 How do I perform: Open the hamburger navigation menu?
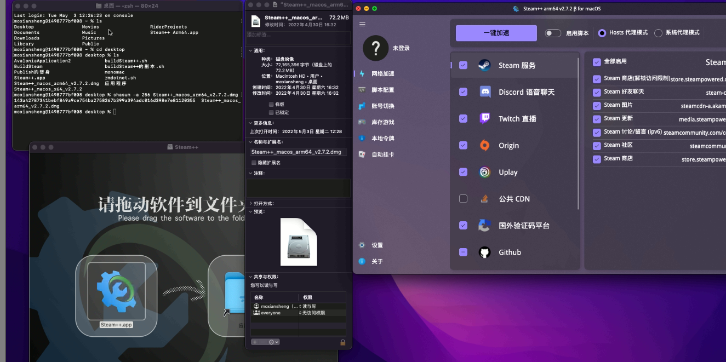point(362,24)
